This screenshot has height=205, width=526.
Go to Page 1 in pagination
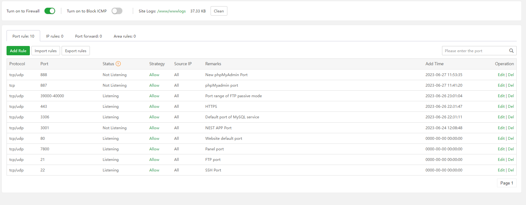(506, 183)
